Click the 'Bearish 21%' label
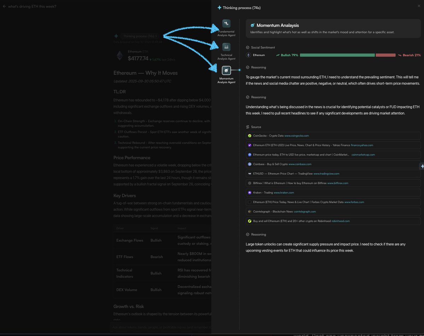Screen dimensions: 424x336 pyautogui.click(x=412, y=55)
